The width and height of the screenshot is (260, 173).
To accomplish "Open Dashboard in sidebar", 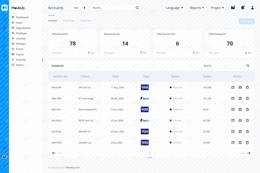I will pos(20,17).
